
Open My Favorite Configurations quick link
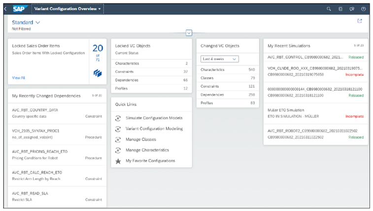click(150, 161)
